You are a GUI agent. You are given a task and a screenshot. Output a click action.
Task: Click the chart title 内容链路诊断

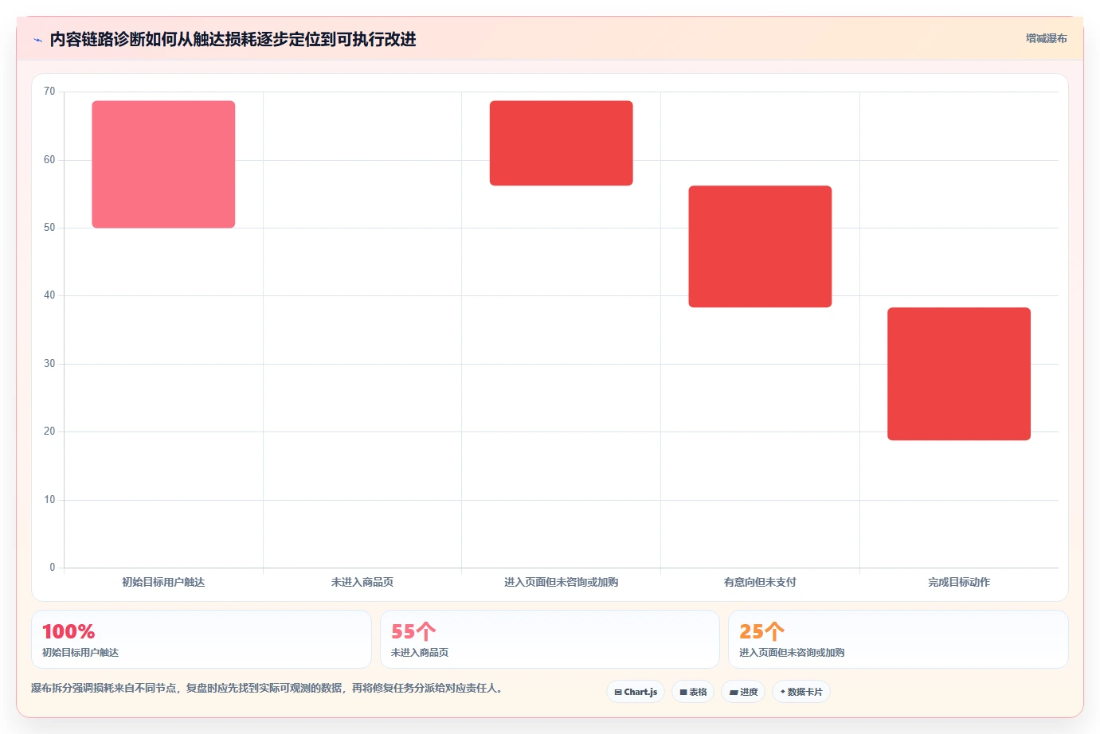coord(233,39)
